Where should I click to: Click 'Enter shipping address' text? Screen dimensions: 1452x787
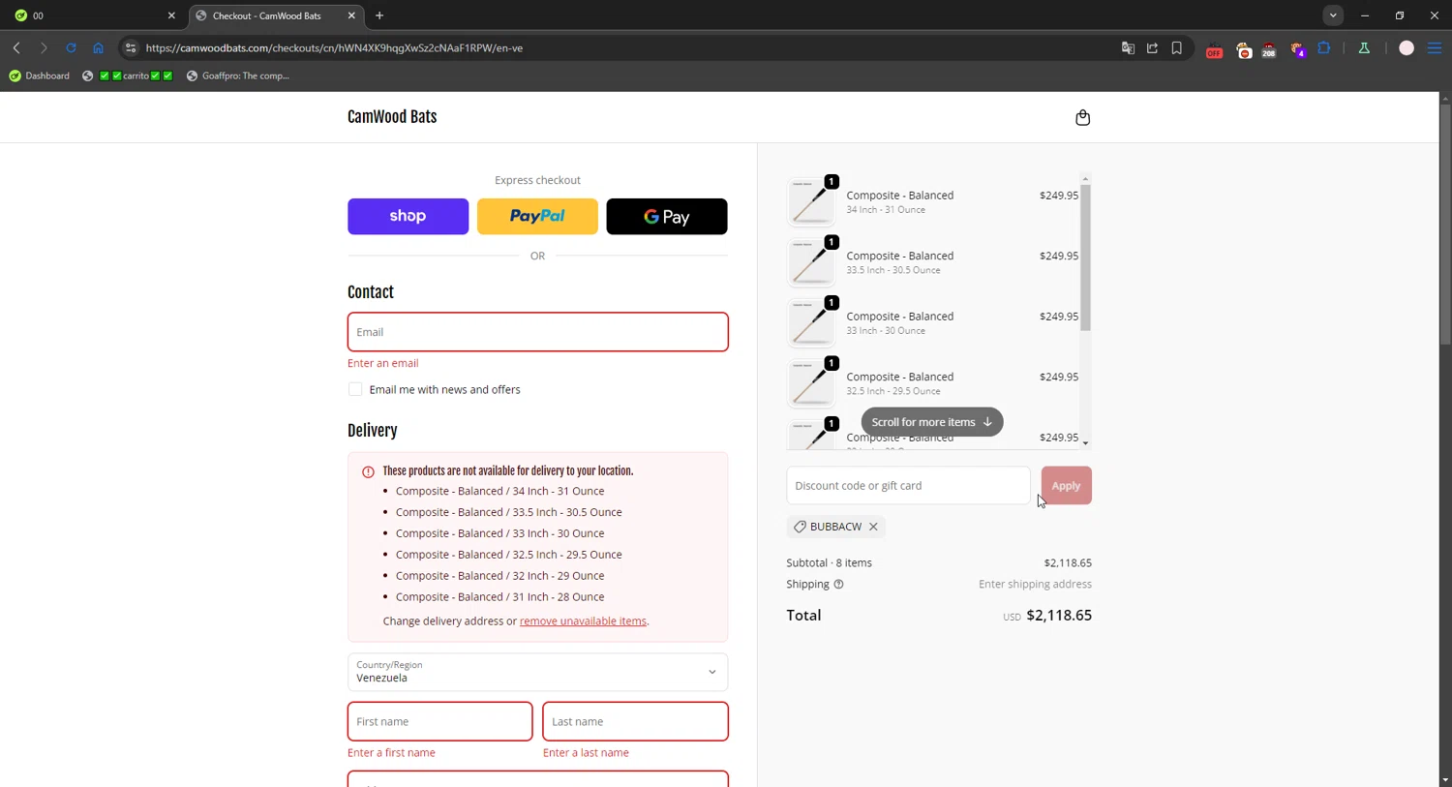pos(1035,584)
